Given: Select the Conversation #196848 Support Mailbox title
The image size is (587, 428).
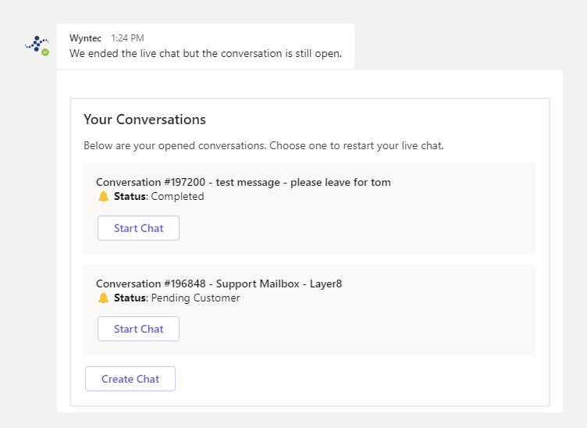Looking at the screenshot, I should tap(219, 284).
